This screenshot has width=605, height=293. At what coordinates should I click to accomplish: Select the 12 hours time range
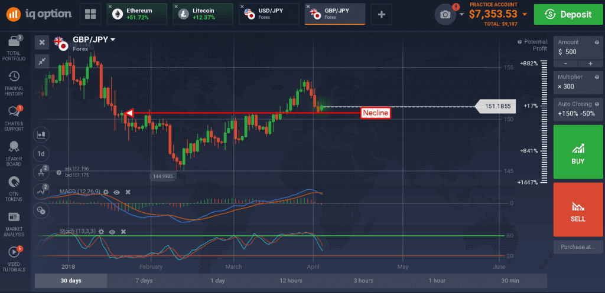tap(291, 281)
